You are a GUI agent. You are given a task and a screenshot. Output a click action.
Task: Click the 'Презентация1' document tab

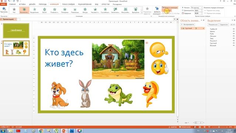point(8,19)
